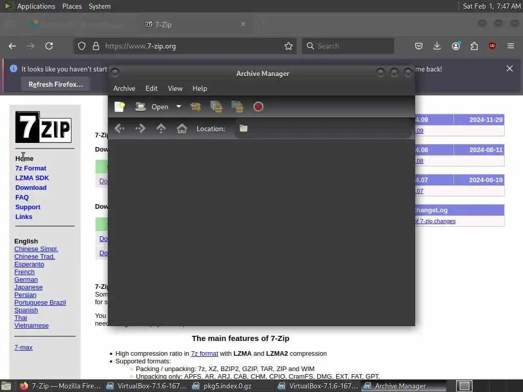Open the Firefox account icon

pyautogui.click(x=456, y=46)
